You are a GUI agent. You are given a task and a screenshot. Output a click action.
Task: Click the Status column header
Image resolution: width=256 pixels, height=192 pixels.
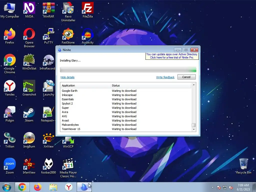pyautogui.click(x=151, y=85)
